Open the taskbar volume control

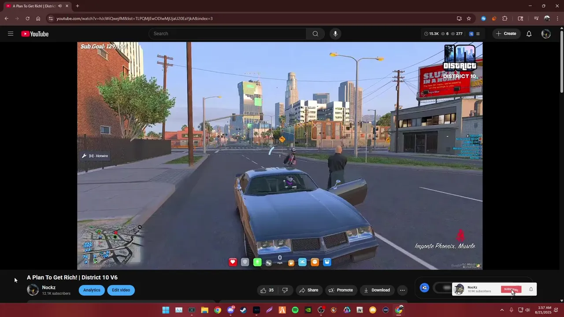(527, 310)
